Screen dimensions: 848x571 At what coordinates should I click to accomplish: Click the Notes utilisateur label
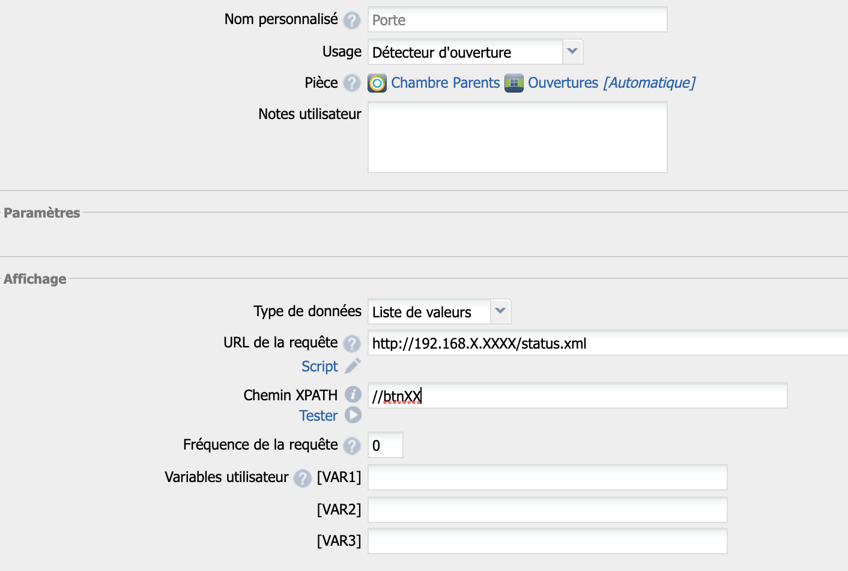pos(310,114)
